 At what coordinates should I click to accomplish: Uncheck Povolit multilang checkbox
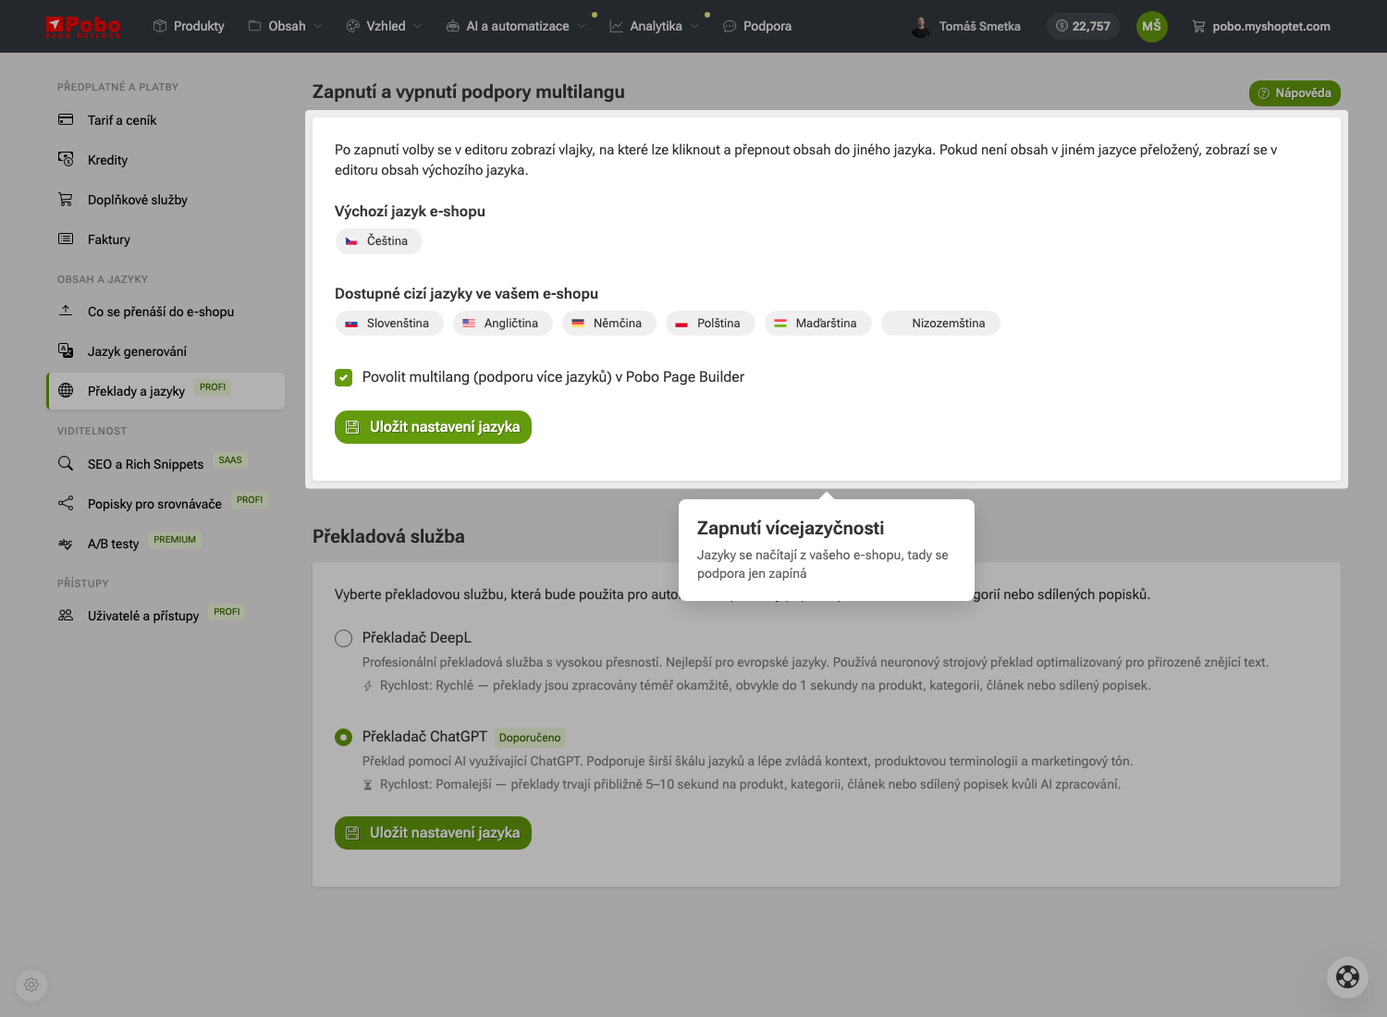click(x=344, y=377)
